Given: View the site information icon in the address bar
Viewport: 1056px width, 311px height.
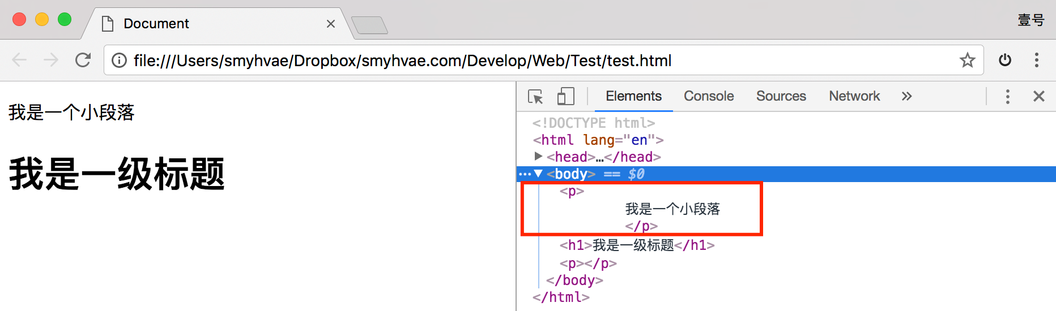Looking at the screenshot, I should pyautogui.click(x=119, y=60).
